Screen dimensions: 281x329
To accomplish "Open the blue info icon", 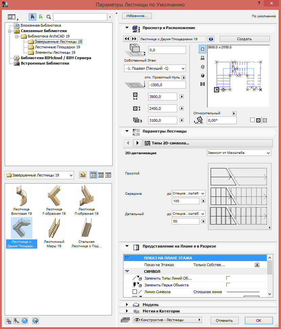I will click(x=211, y=39).
